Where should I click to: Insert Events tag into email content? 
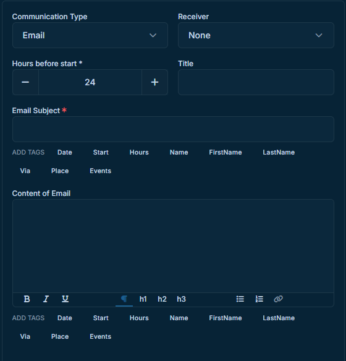tap(100, 337)
